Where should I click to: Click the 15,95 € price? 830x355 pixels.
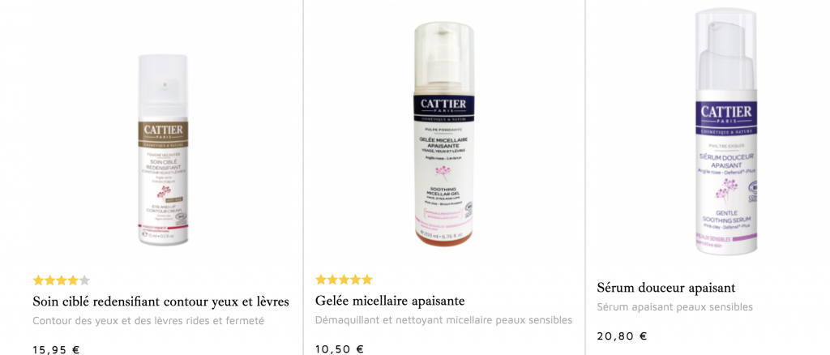coord(56,349)
